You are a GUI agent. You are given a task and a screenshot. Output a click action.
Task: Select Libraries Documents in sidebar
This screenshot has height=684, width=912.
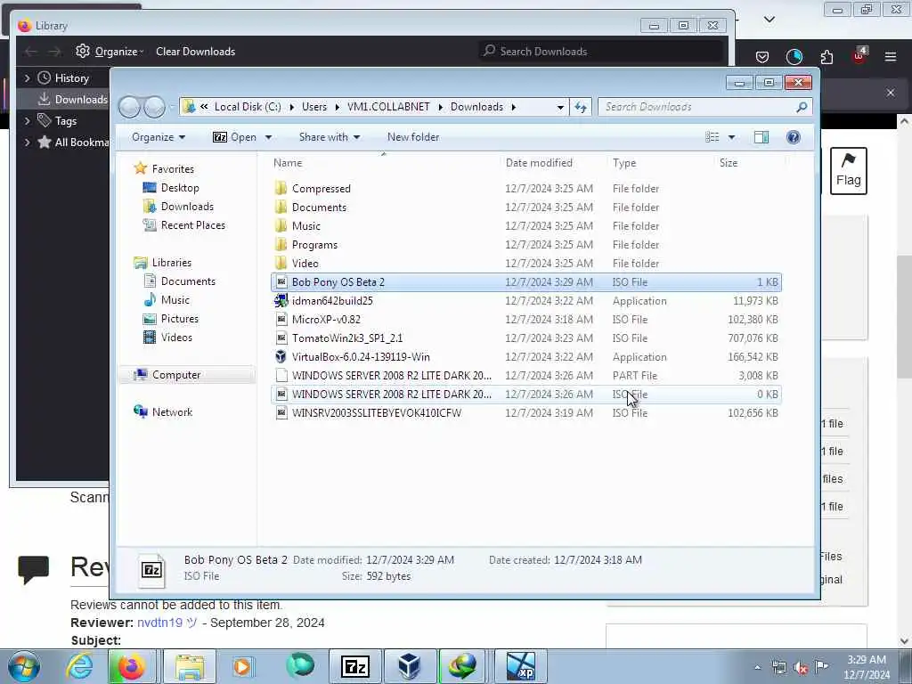click(188, 281)
